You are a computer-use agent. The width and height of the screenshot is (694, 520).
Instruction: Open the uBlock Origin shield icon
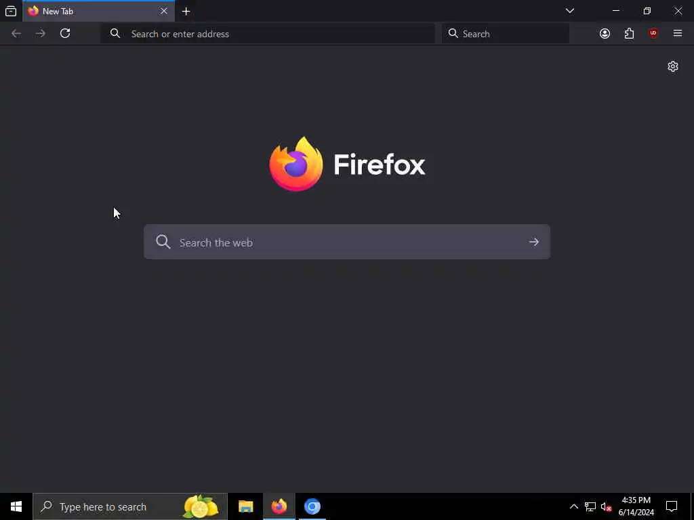coord(653,34)
